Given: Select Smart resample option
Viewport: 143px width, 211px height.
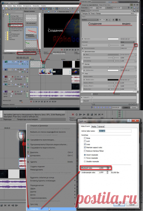Looking at the screenshot, I should (x=85, y=155).
